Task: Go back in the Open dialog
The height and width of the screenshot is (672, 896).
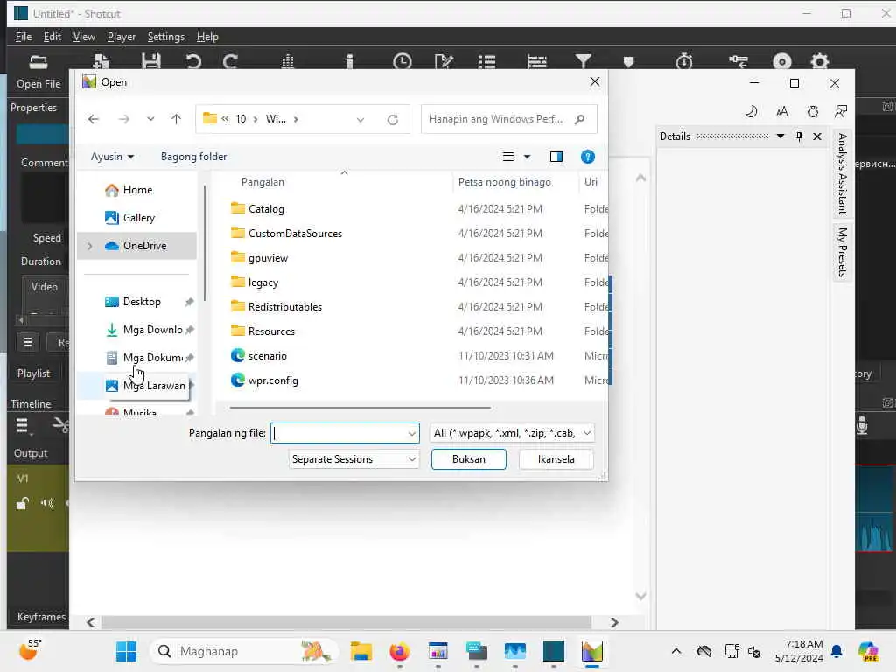Action: (94, 119)
